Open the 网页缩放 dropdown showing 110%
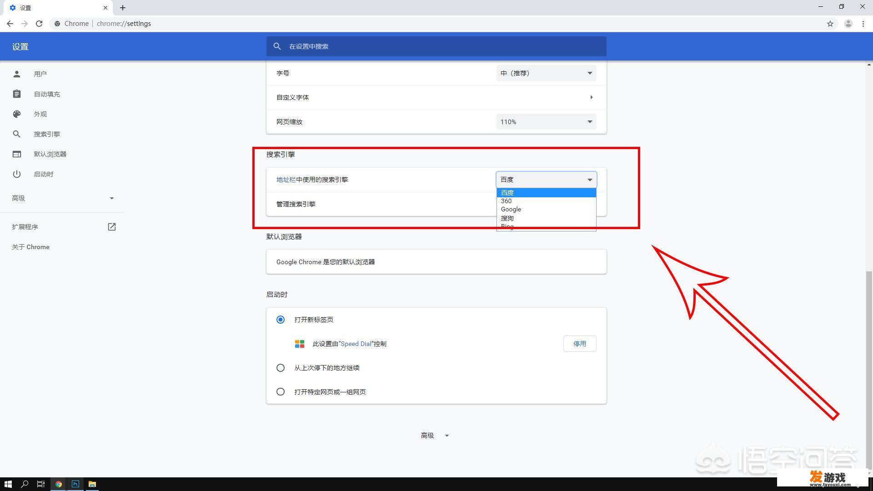The image size is (873, 491). tap(546, 122)
